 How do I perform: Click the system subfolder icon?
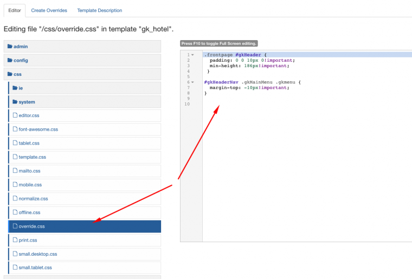tap(15, 102)
